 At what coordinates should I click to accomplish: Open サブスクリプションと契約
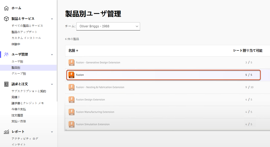29,91
